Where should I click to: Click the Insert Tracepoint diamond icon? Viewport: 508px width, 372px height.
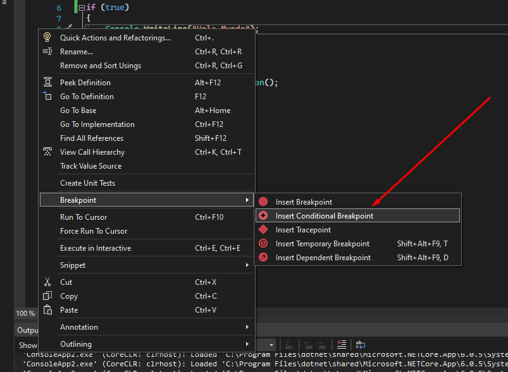[x=263, y=230]
